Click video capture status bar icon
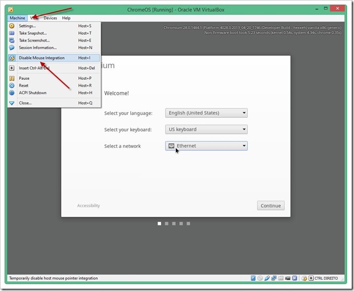The width and height of the screenshot is (354, 291). [x=288, y=278]
